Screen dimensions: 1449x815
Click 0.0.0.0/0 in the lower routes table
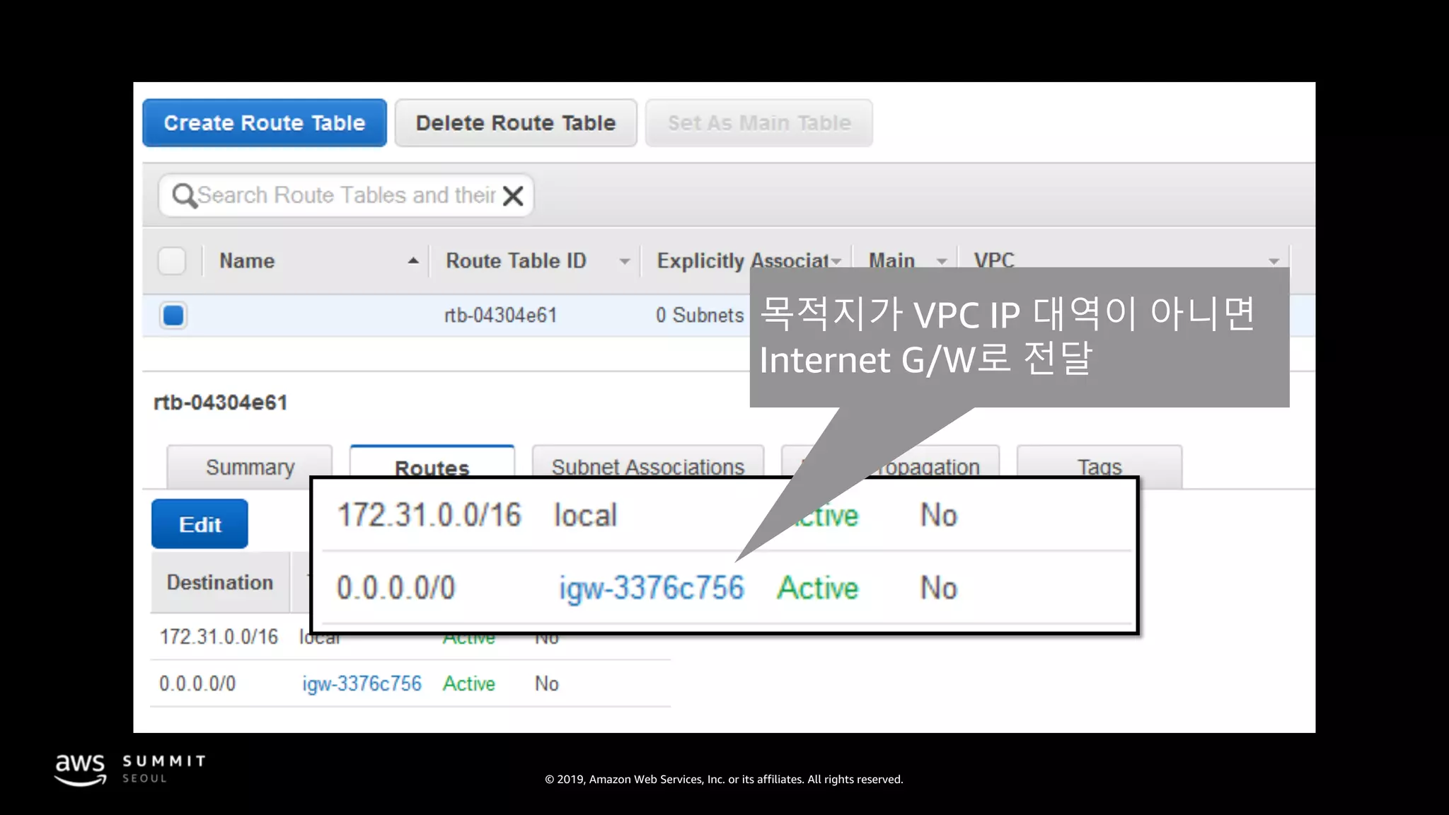(x=197, y=684)
